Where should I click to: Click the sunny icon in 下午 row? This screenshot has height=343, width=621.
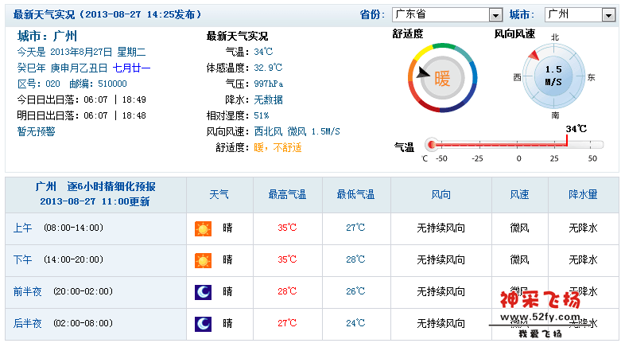click(x=203, y=260)
